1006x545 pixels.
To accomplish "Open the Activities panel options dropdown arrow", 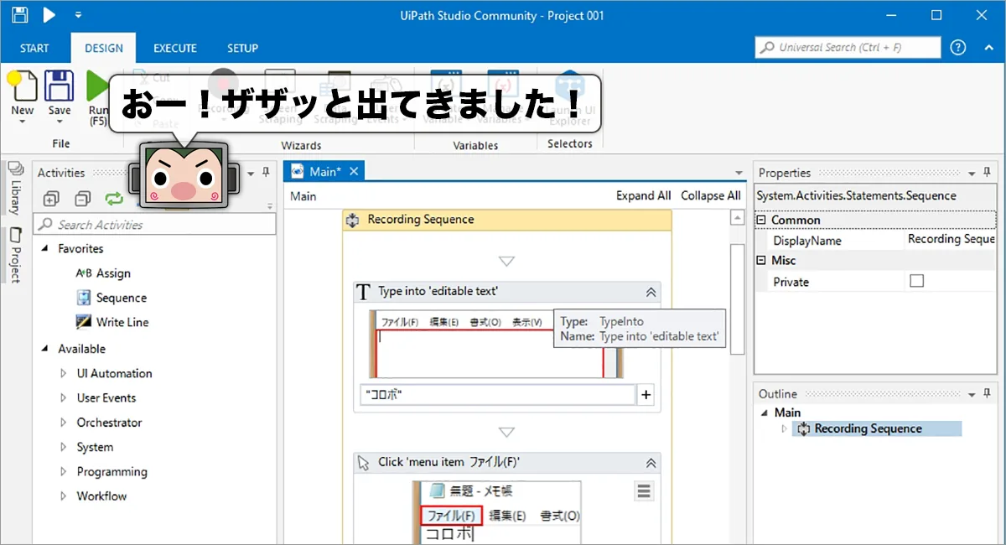I will pyautogui.click(x=251, y=173).
